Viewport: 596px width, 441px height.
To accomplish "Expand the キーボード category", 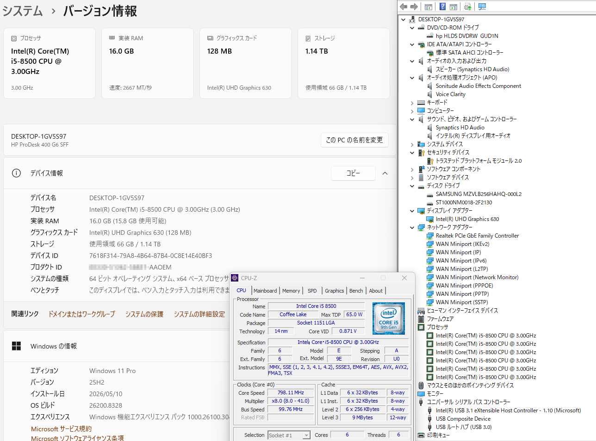I will (412, 103).
